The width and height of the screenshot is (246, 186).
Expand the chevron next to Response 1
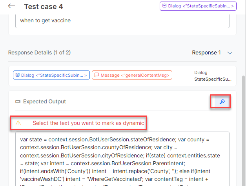(230, 52)
